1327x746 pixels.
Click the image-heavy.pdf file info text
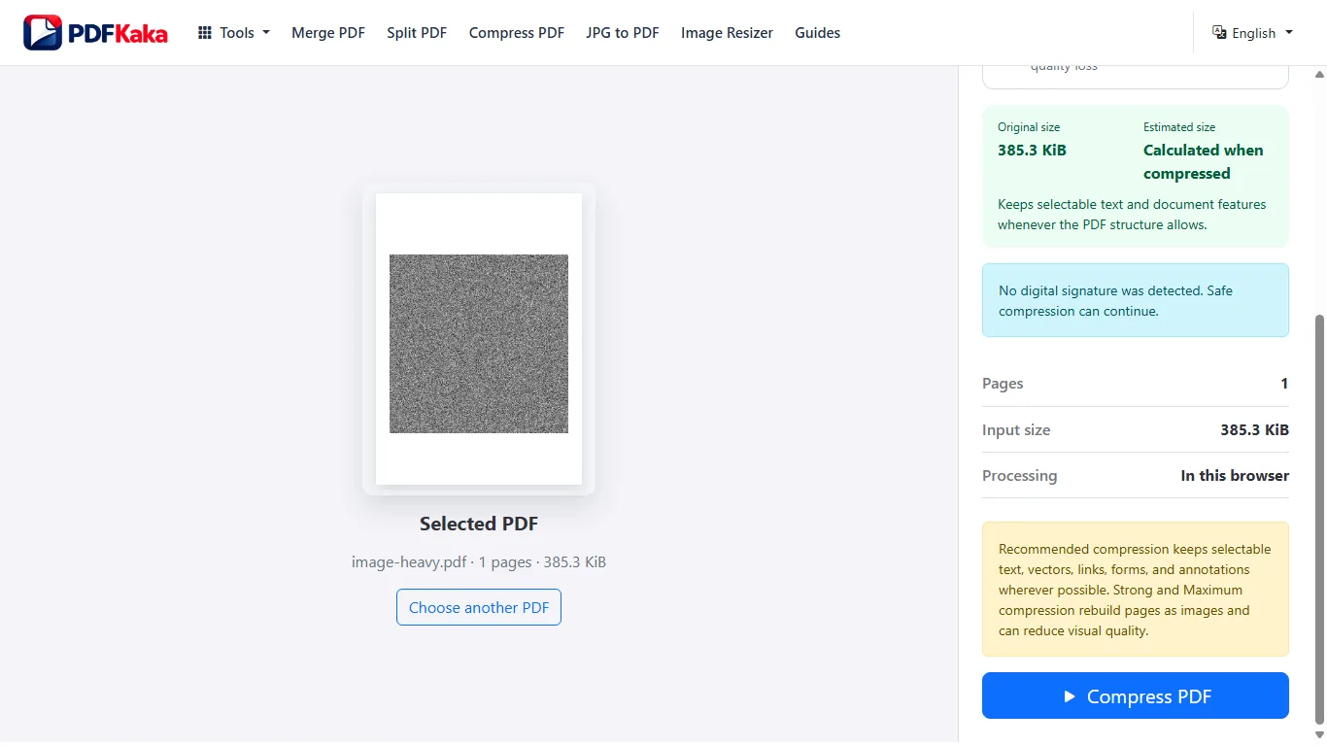[x=479, y=561]
